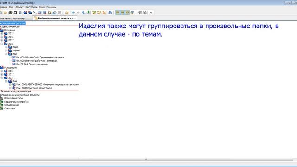Select the Корреспонденция section heading
This screenshot has width=297, height=167.
[10, 27]
